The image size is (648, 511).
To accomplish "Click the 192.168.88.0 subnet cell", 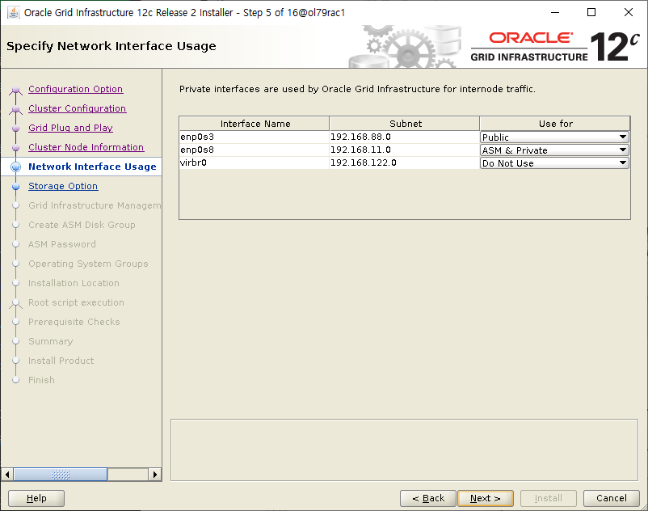I will [x=405, y=137].
